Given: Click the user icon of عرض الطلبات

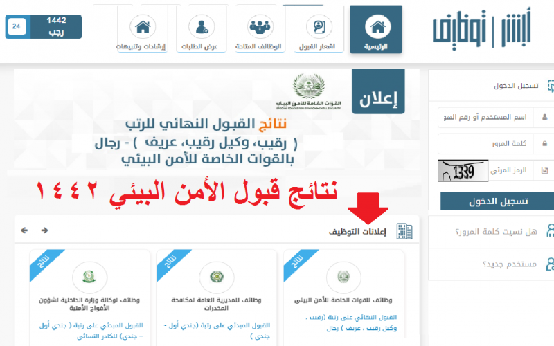Looking at the screenshot, I should coord(202,26).
